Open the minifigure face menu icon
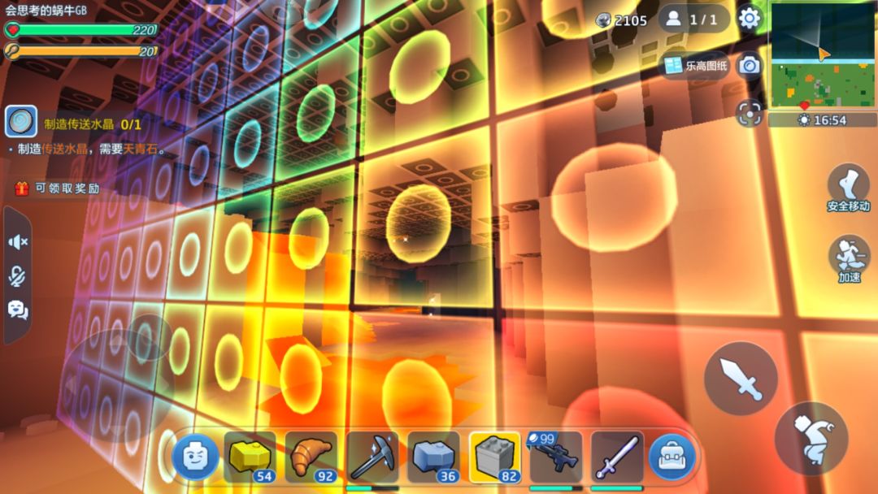878x494 pixels. 195,457
